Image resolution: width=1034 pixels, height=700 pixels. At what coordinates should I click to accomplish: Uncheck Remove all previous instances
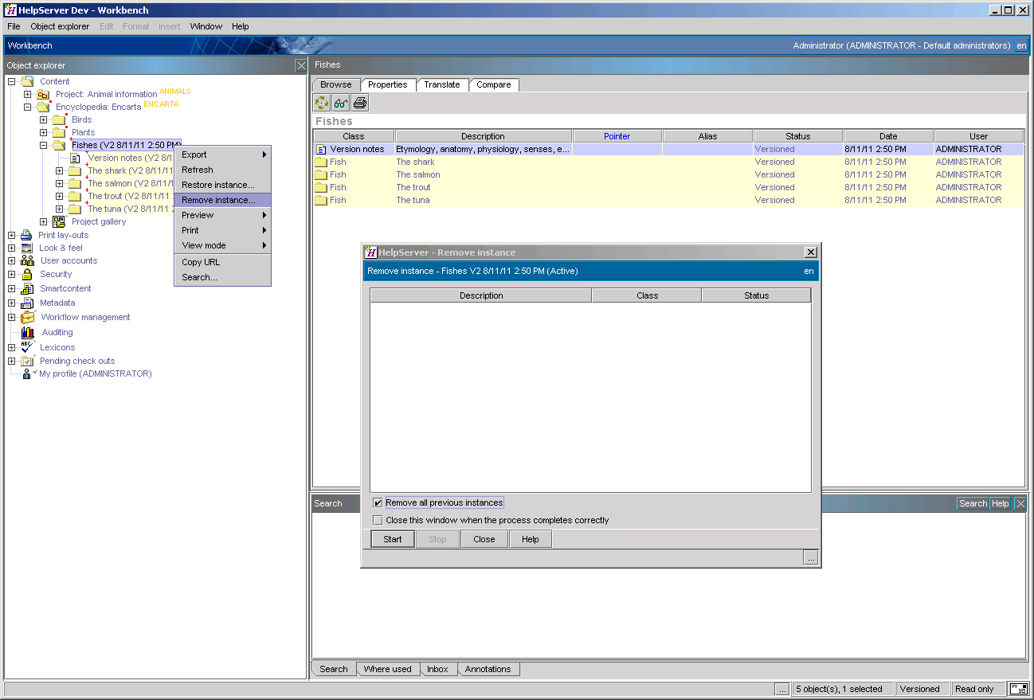[x=378, y=503]
